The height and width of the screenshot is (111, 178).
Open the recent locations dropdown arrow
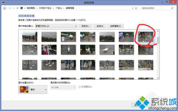[14, 8]
